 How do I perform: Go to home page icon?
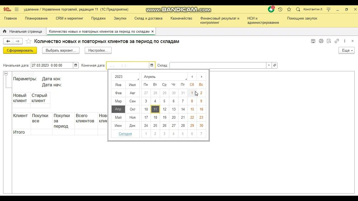(4, 31)
